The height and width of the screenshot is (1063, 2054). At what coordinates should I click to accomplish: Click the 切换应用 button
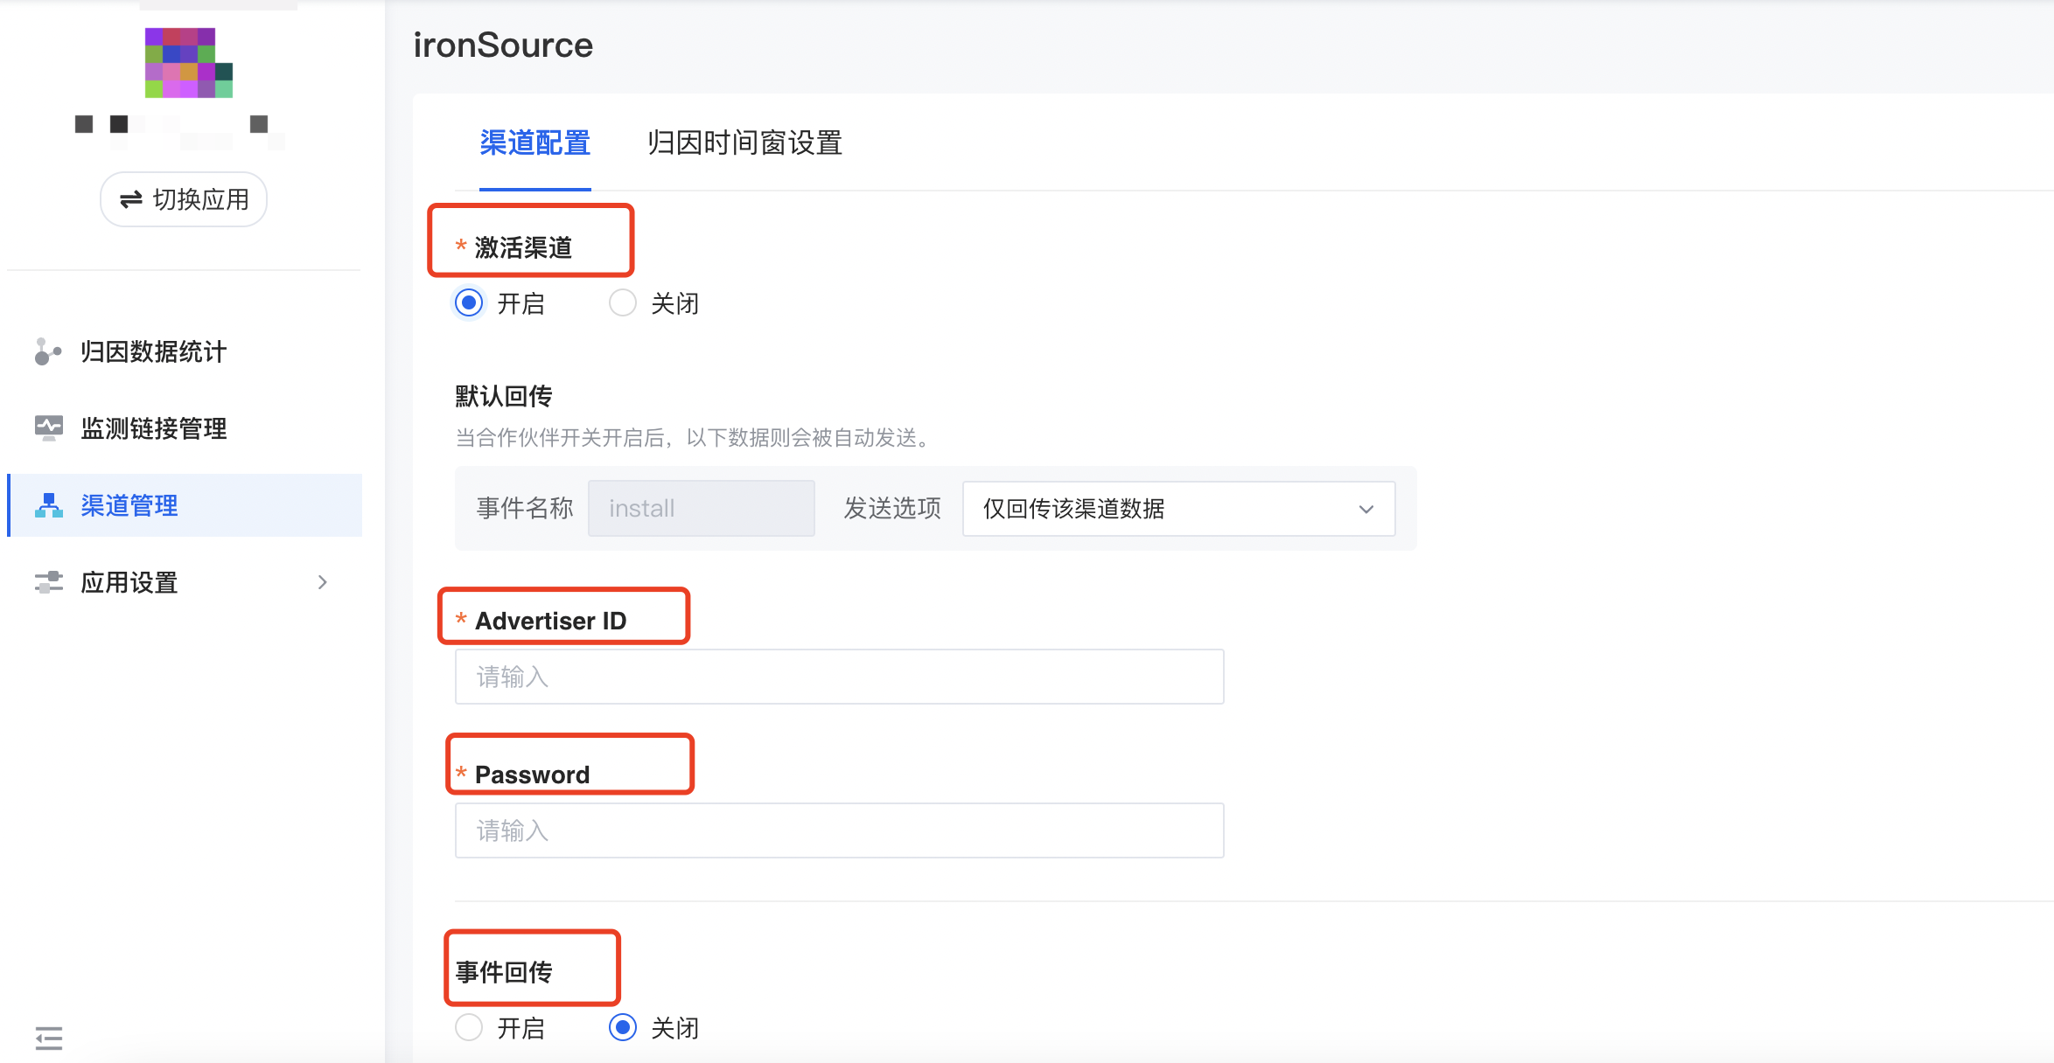point(183,198)
